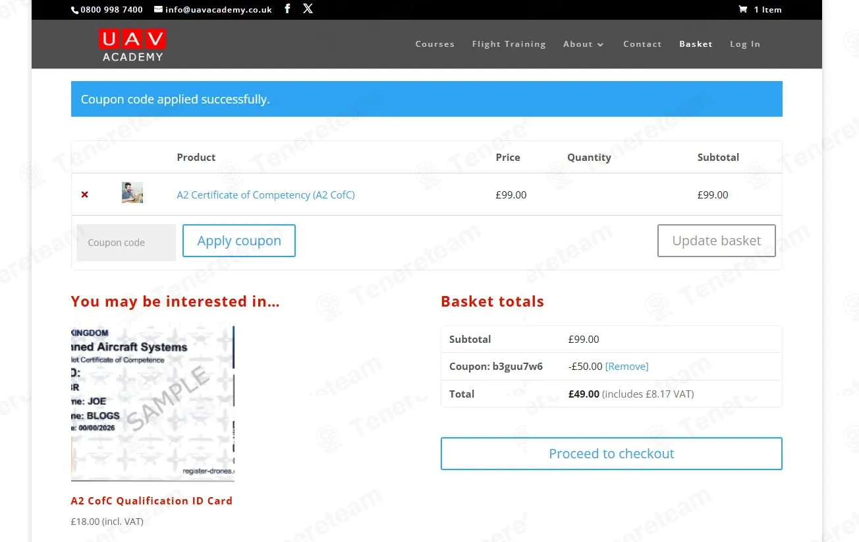Proceed to checkout
The height and width of the screenshot is (542, 859).
click(611, 454)
